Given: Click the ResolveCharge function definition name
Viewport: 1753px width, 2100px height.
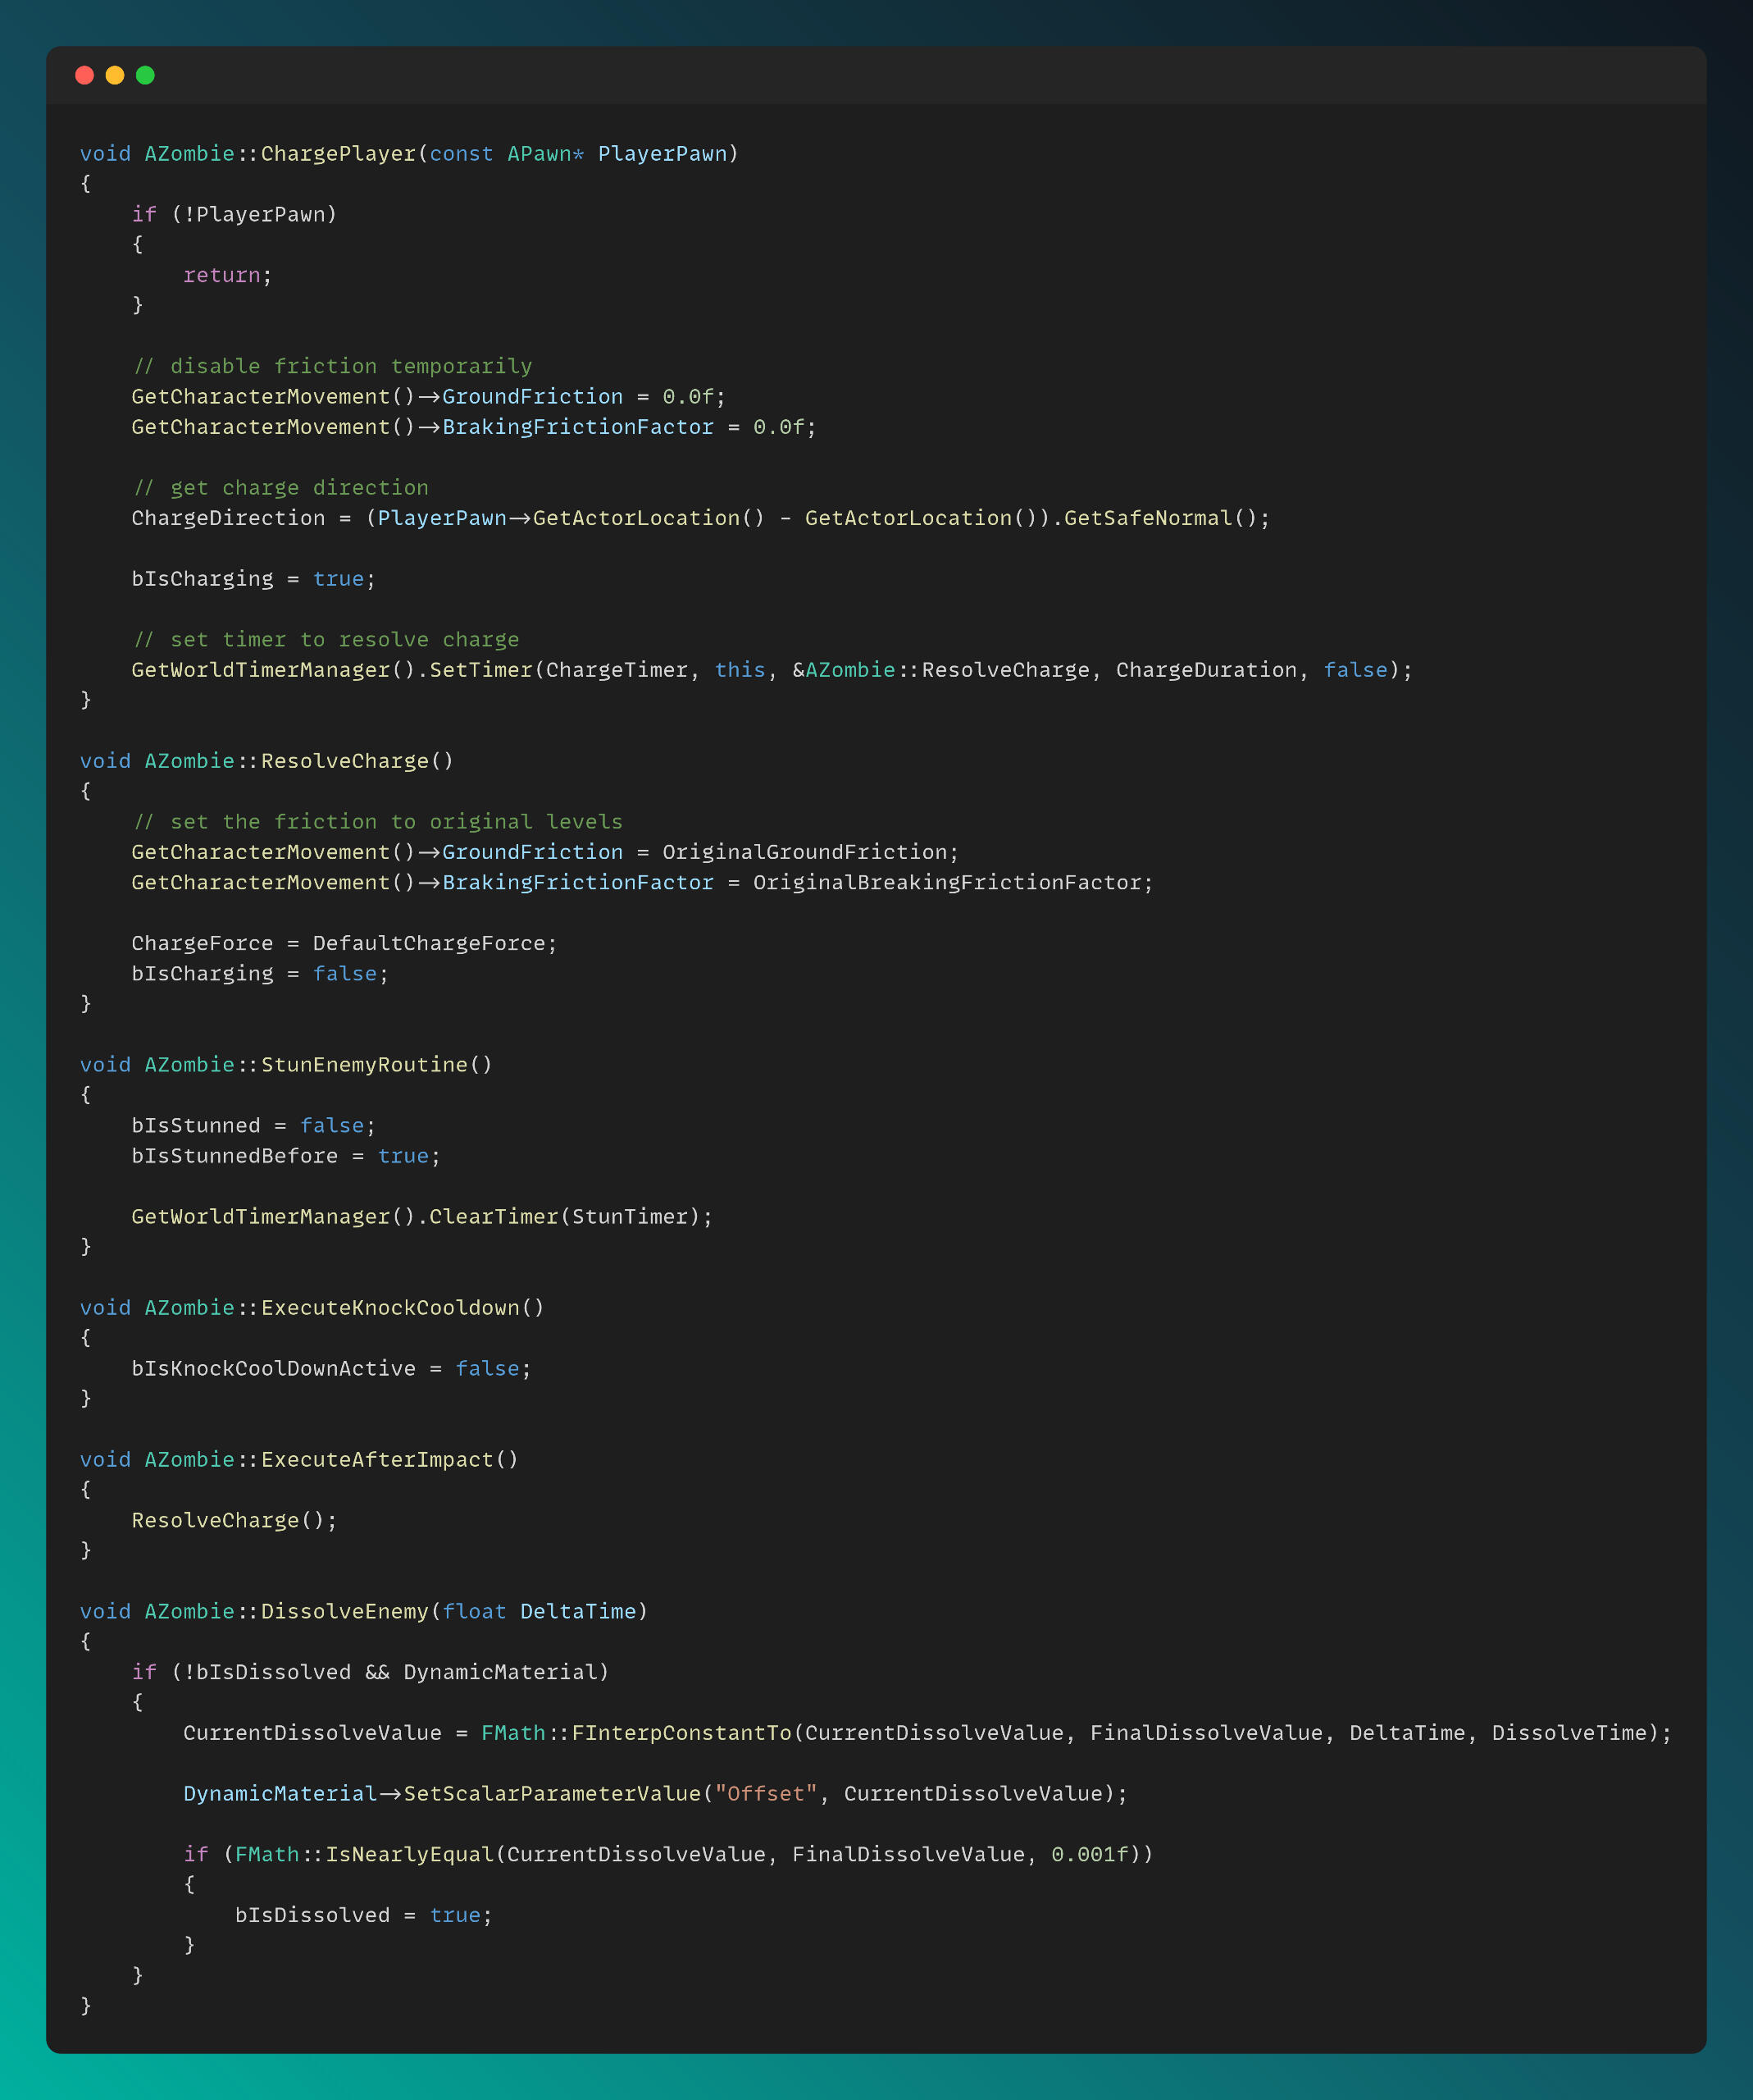Looking at the screenshot, I should (x=344, y=761).
